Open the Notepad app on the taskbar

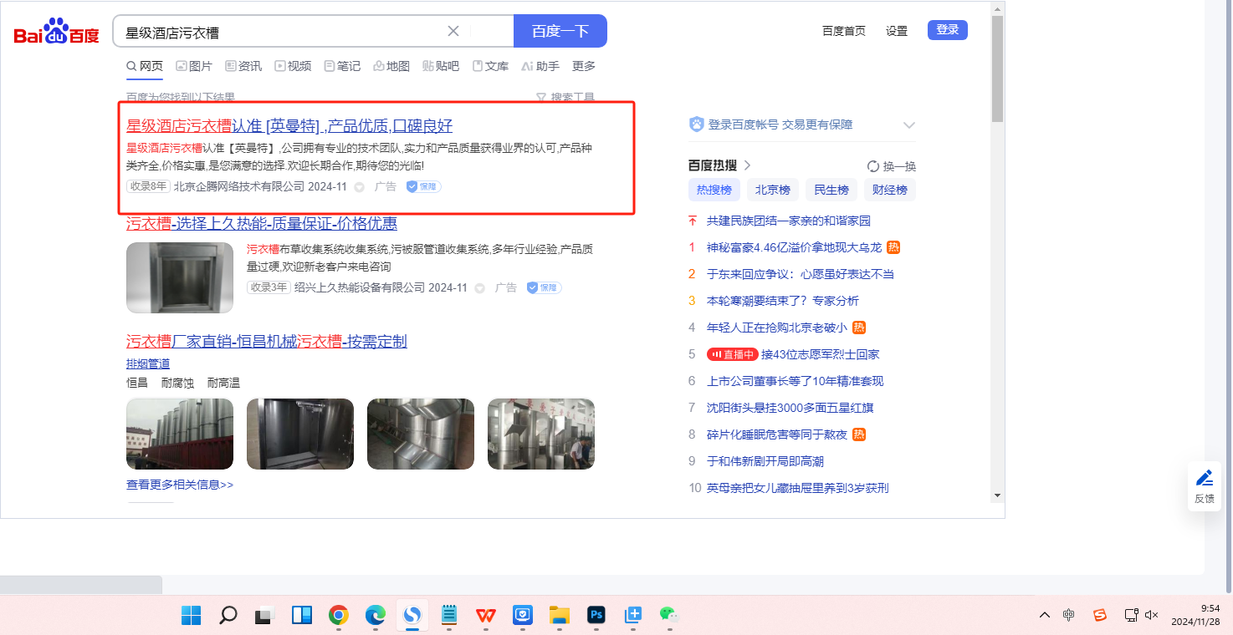449,615
